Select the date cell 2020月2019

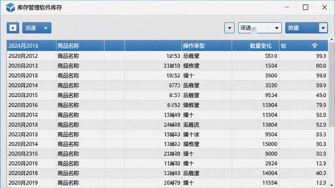click(23, 183)
